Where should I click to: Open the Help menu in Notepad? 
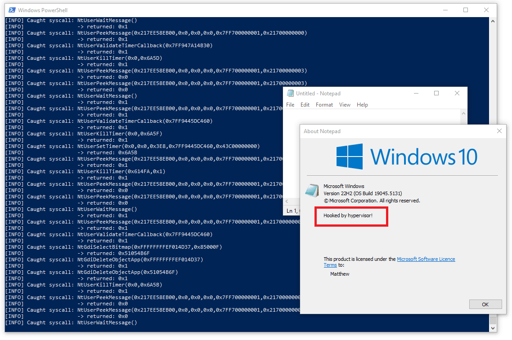(x=362, y=104)
